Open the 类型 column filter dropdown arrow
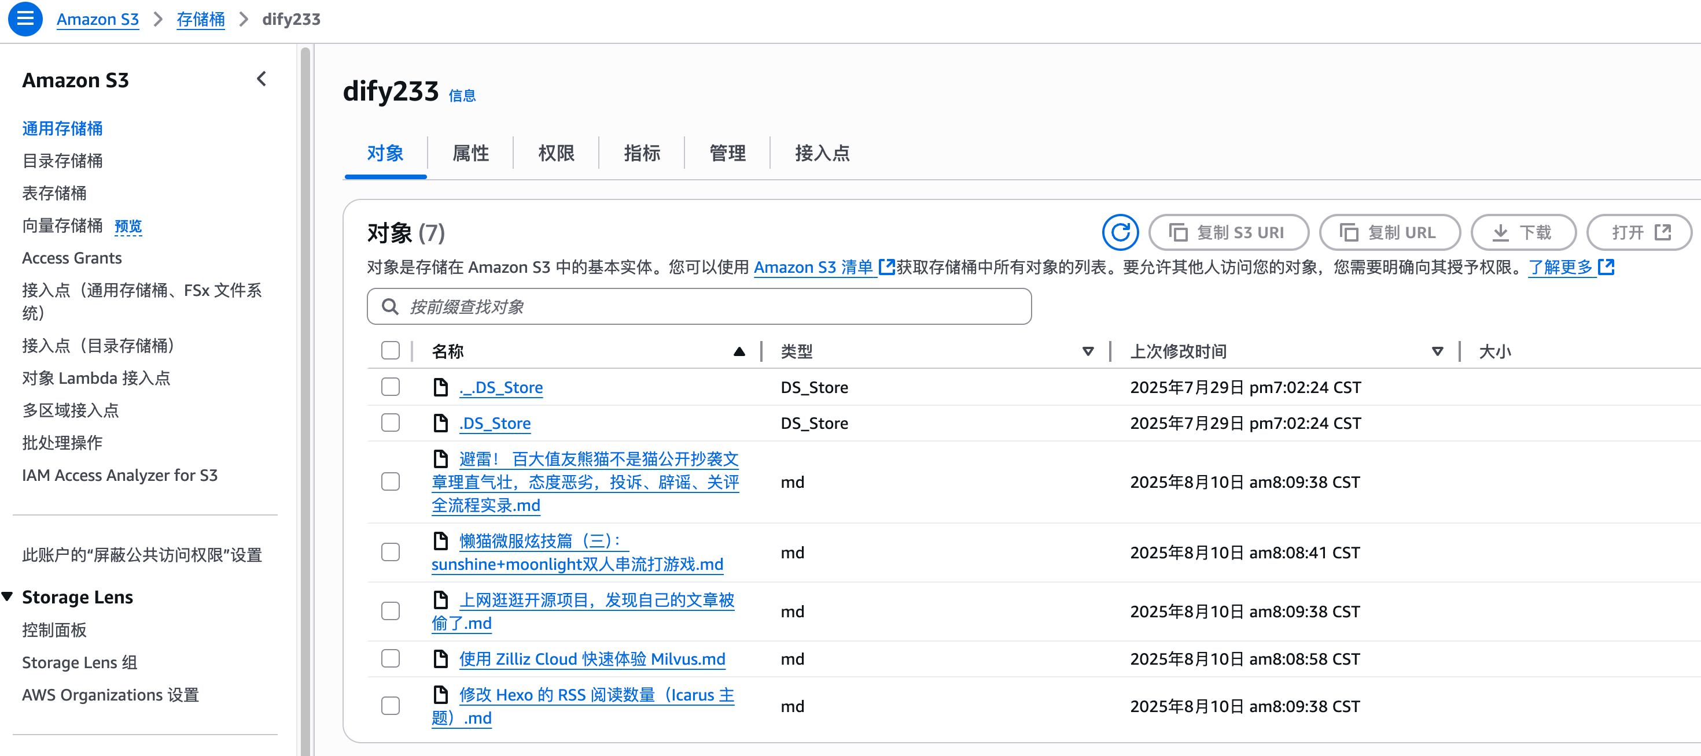The image size is (1701, 756). point(1088,351)
